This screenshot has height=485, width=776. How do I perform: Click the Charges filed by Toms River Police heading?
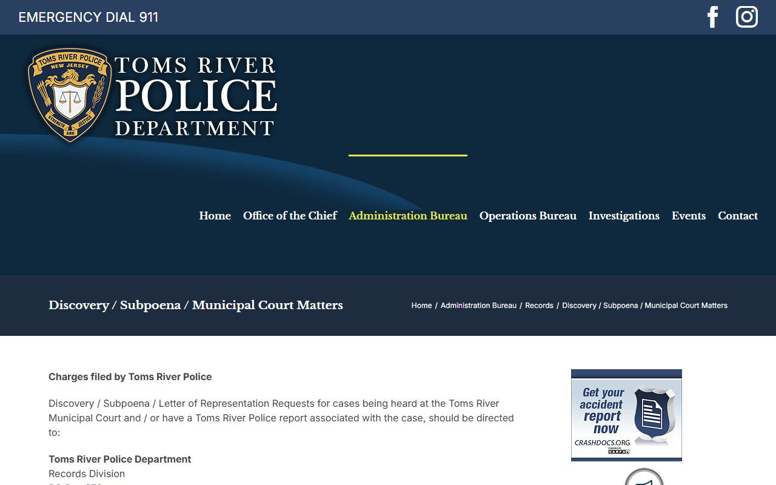(130, 376)
